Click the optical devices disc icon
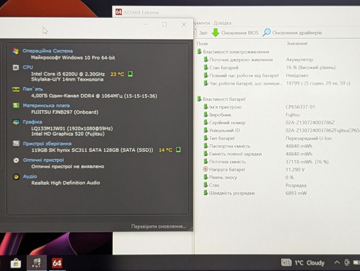The width and height of the screenshot is (360, 271). click(x=16, y=160)
